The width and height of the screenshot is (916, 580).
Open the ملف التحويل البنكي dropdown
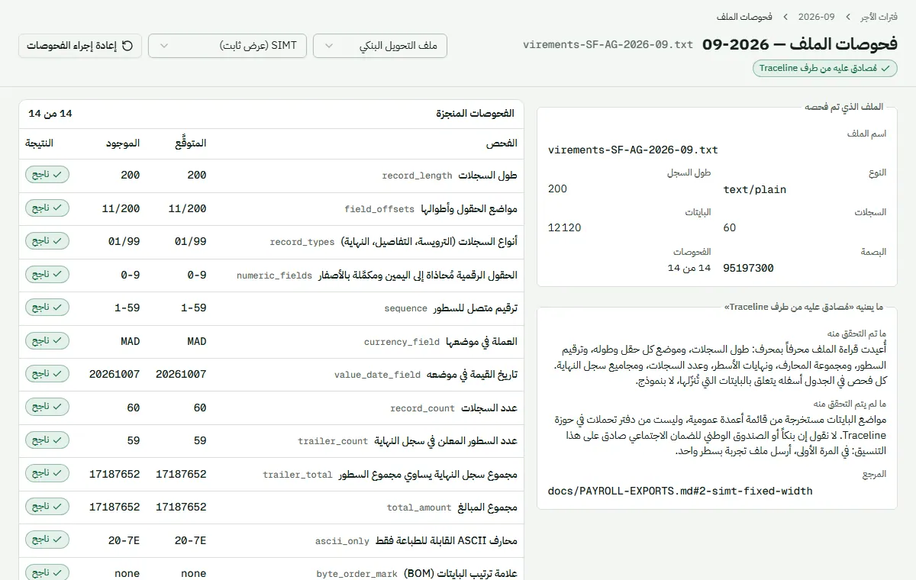click(x=380, y=46)
